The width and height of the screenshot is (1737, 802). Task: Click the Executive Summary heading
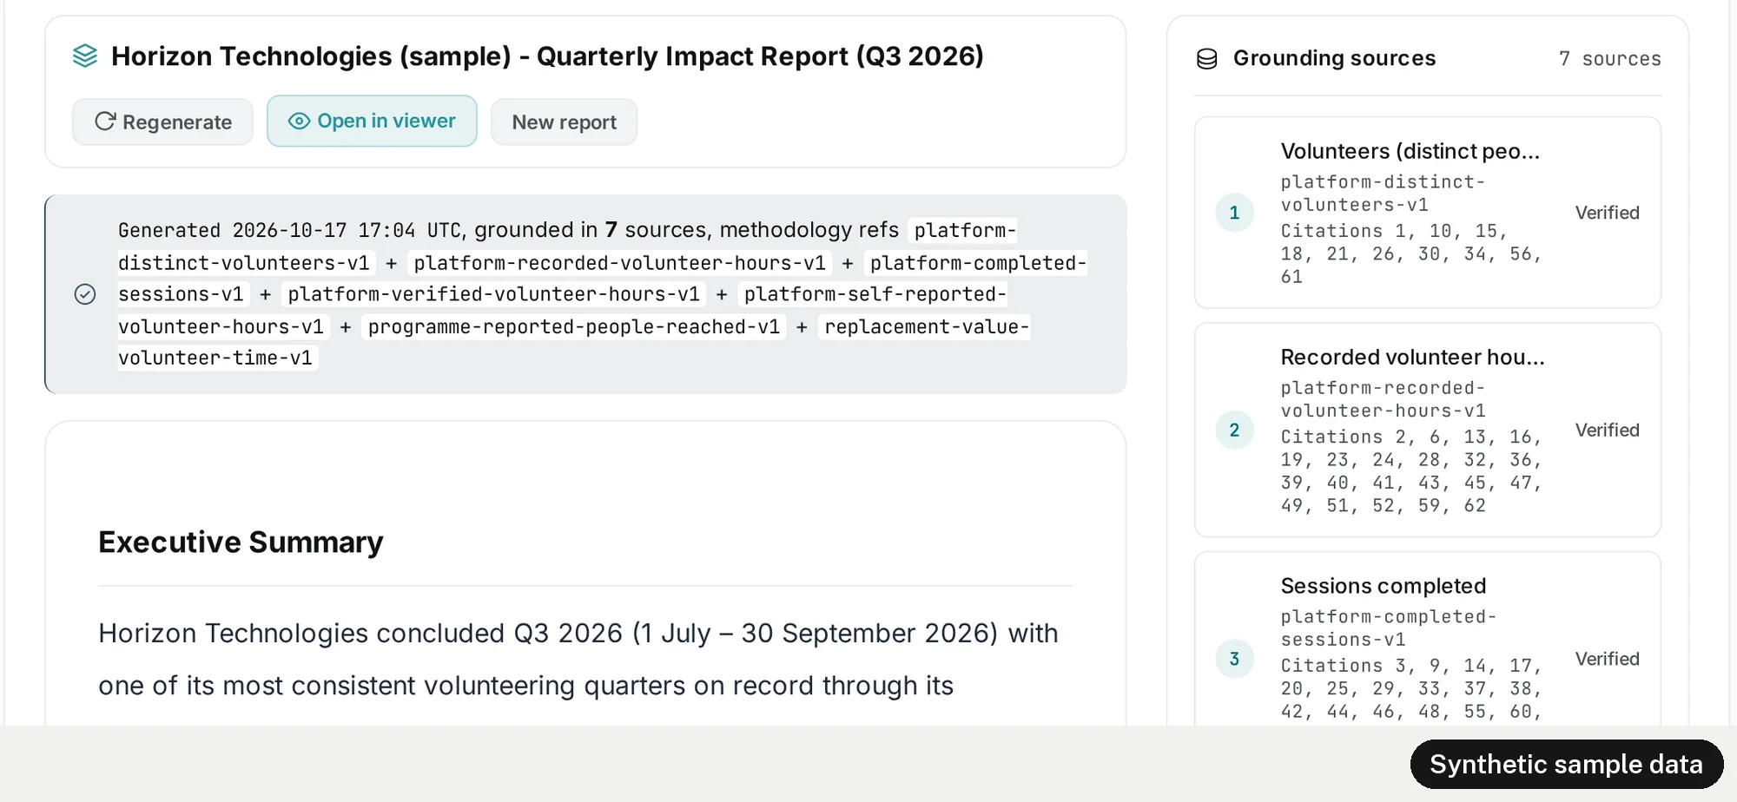click(x=241, y=542)
